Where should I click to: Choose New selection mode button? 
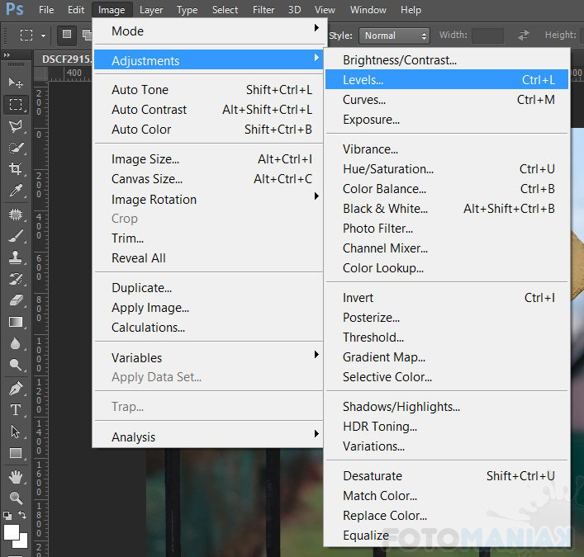tap(67, 35)
